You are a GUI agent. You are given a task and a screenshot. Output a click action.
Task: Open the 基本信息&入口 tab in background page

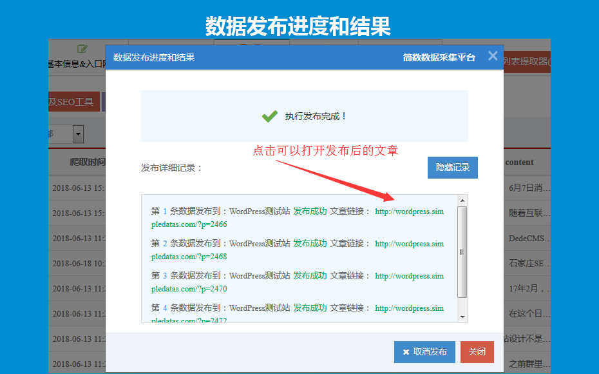click(77, 64)
